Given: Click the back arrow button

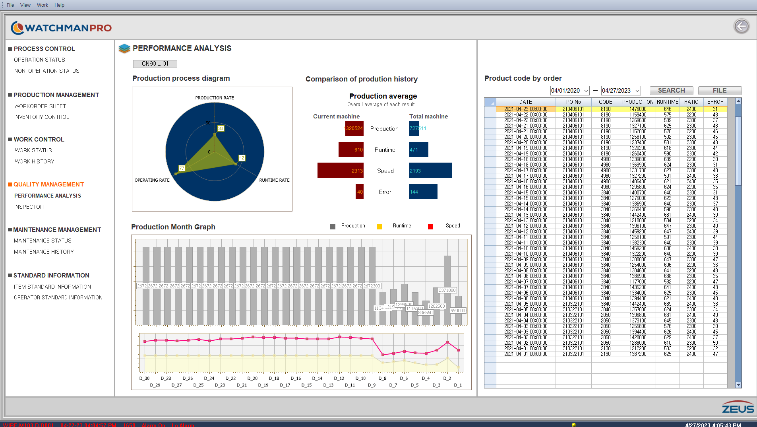Looking at the screenshot, I should (741, 26).
